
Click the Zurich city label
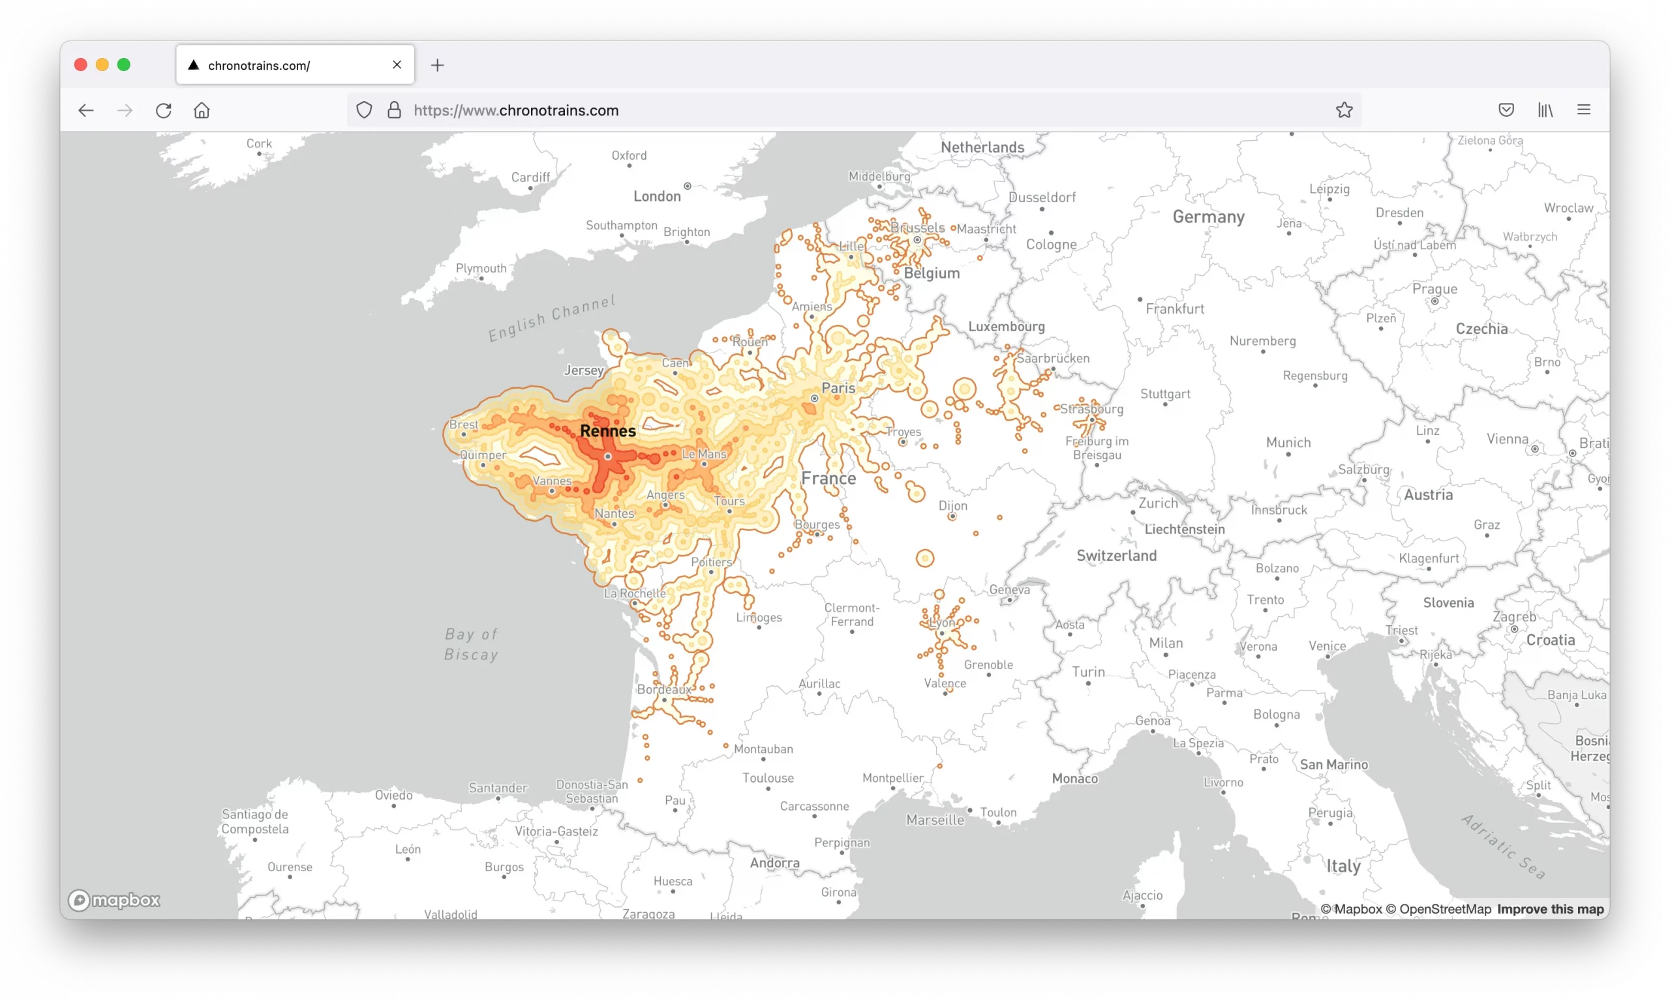(x=1157, y=503)
